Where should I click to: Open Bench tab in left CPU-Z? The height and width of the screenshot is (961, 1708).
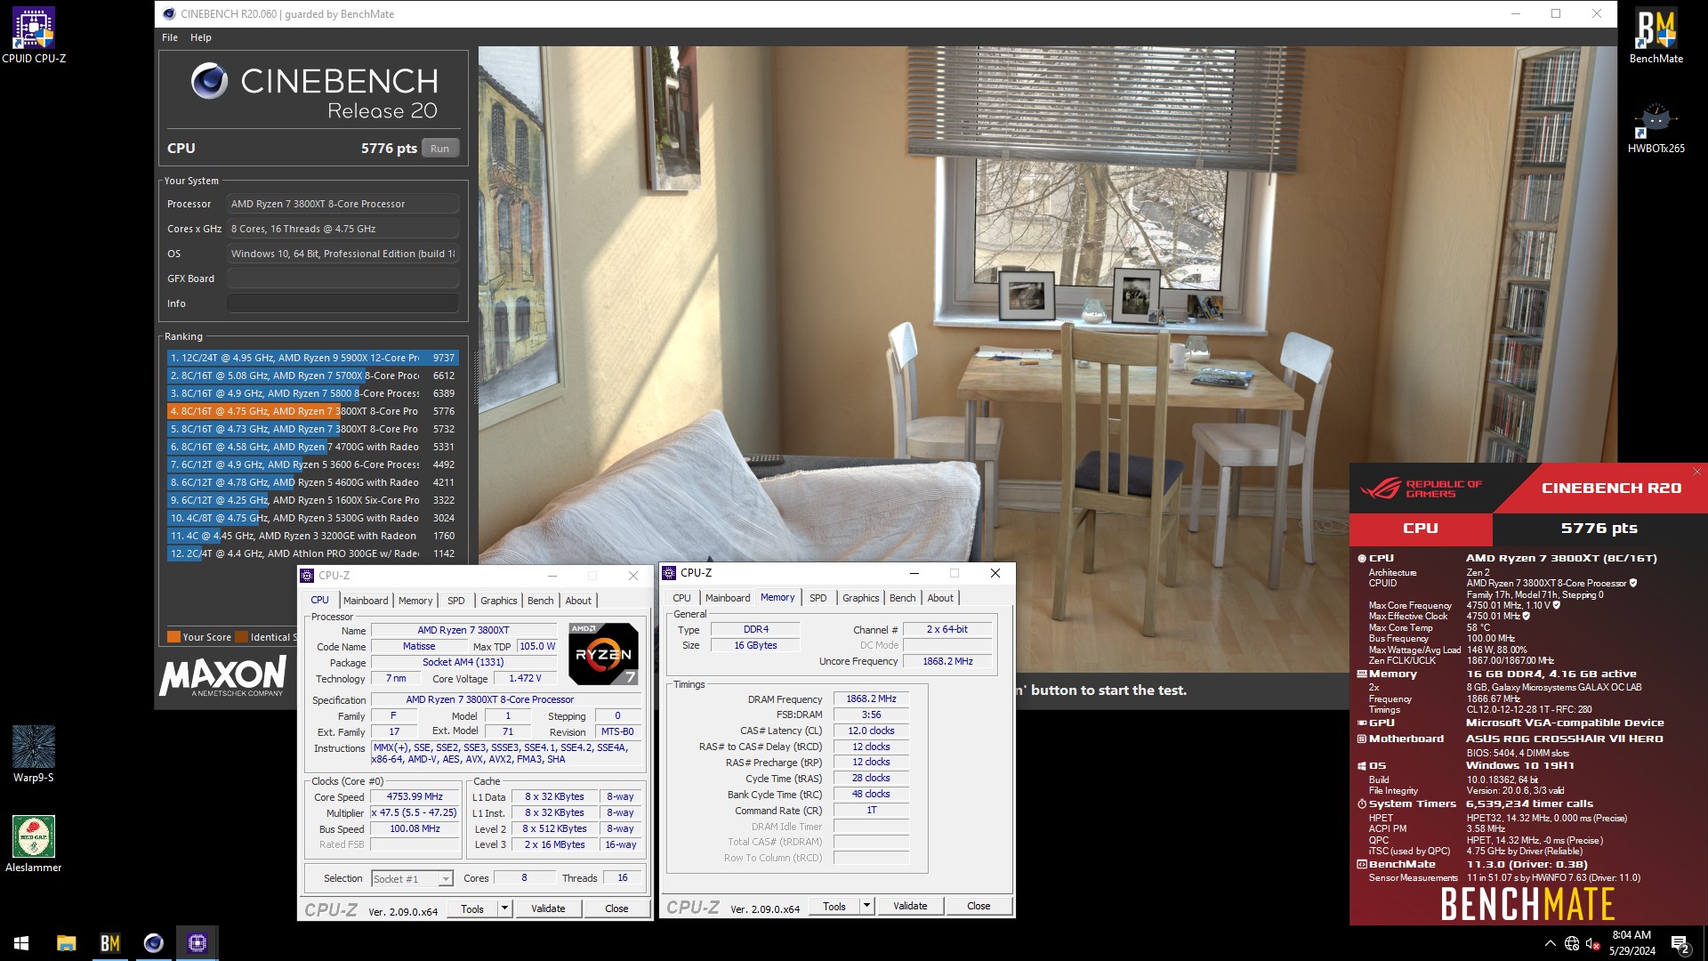[540, 601]
